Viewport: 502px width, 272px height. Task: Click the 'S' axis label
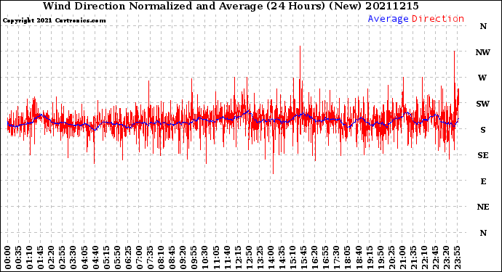tap(483, 130)
